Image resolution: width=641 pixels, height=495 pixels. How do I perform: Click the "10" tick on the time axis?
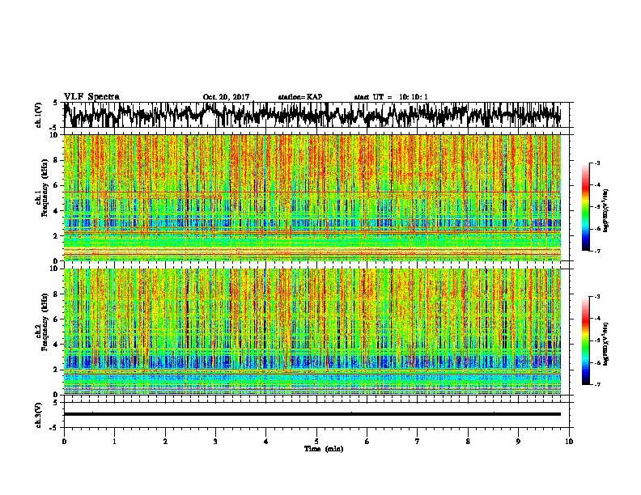coord(569,442)
